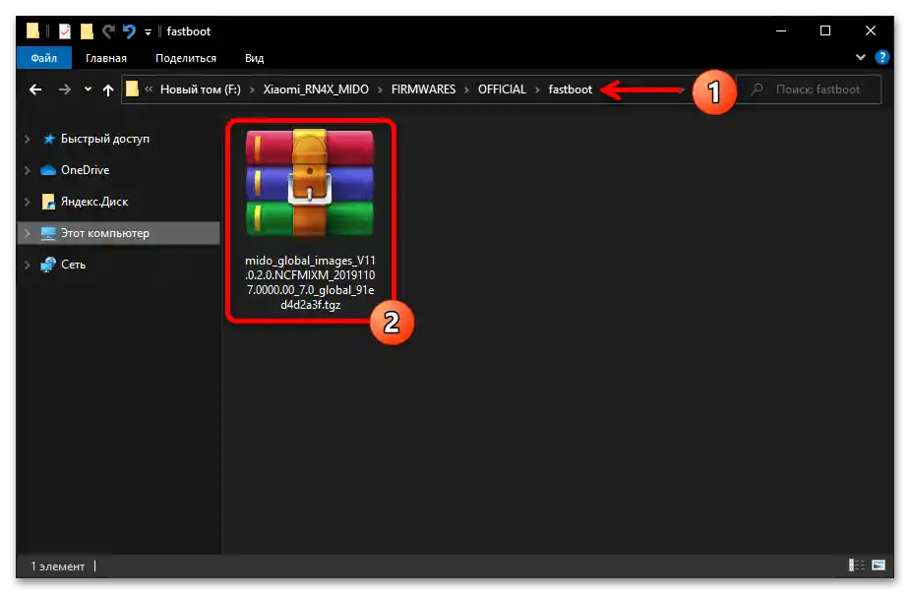
Task: Open dropdown arrow after FIRMWARES breadcrumb
Action: [466, 89]
